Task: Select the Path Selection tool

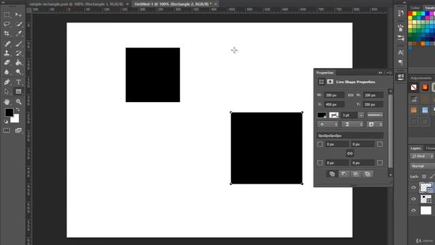Action: coord(7,92)
